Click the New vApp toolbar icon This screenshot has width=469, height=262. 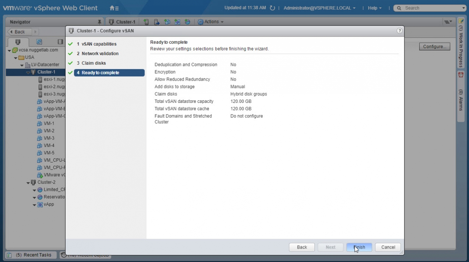pos(177,22)
